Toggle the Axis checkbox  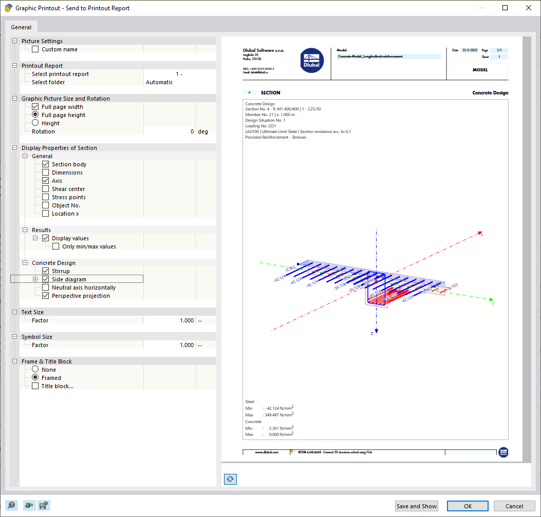[46, 181]
